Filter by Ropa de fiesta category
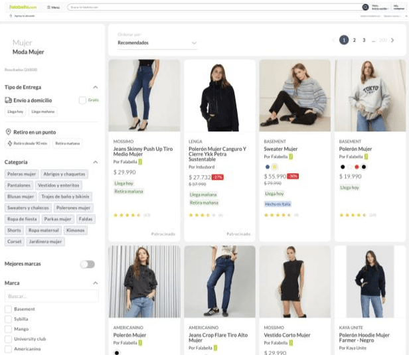Screen dimensions: 409x355 (22, 219)
